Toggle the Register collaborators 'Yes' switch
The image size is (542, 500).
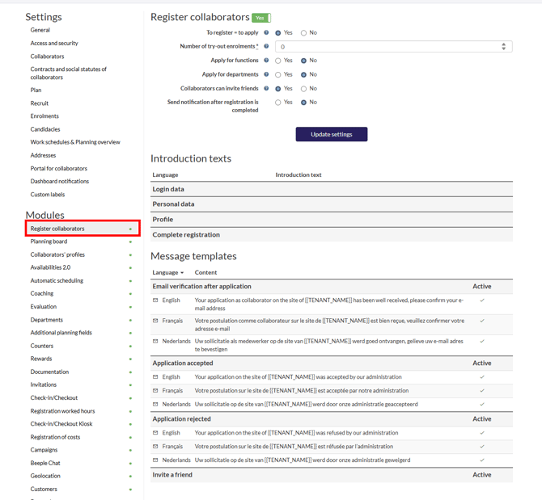261,18
